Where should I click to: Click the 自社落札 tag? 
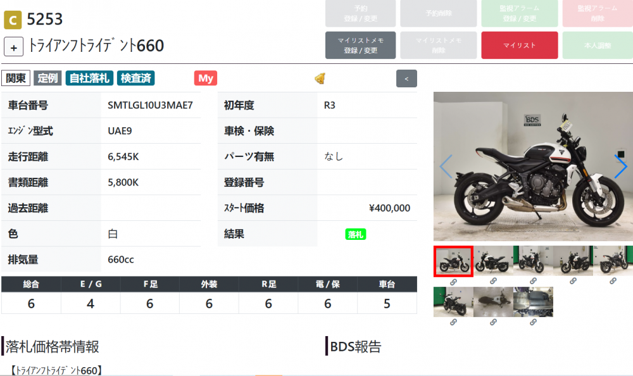coord(89,78)
